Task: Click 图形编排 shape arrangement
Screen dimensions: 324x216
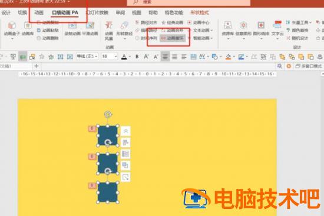Action: [261, 30]
